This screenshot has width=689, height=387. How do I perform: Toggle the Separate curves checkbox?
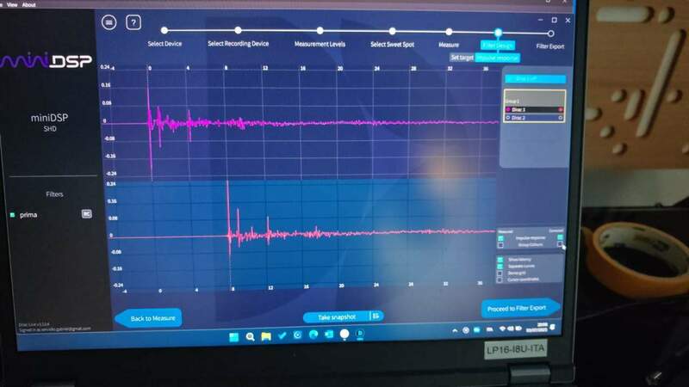click(x=501, y=267)
